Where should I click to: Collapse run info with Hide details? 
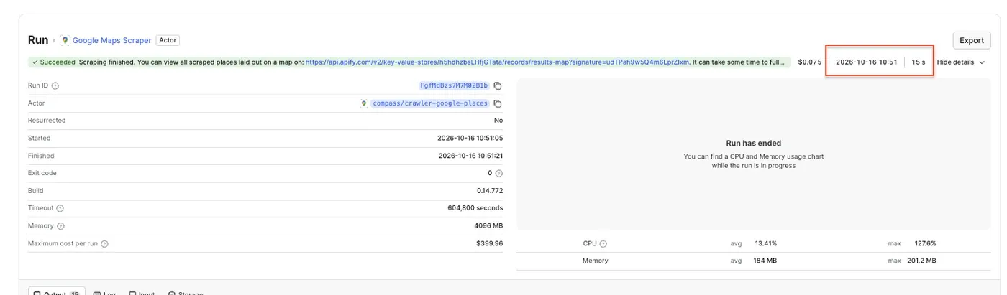(960, 62)
